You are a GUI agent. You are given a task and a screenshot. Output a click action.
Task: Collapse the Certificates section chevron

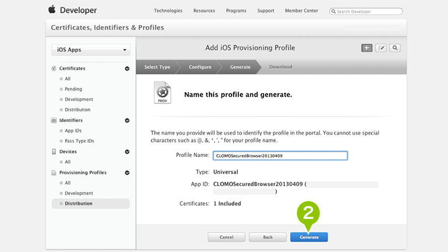(x=127, y=69)
